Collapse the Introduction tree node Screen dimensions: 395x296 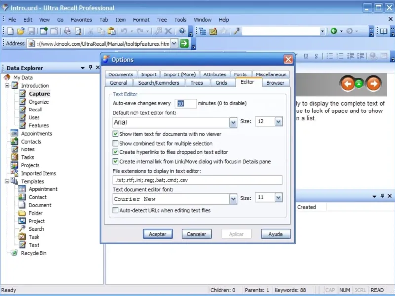pyautogui.click(x=7, y=85)
